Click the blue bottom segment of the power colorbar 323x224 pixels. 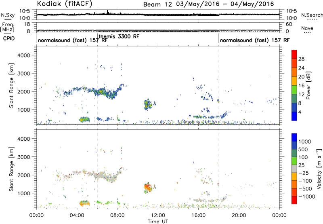pos(294,116)
